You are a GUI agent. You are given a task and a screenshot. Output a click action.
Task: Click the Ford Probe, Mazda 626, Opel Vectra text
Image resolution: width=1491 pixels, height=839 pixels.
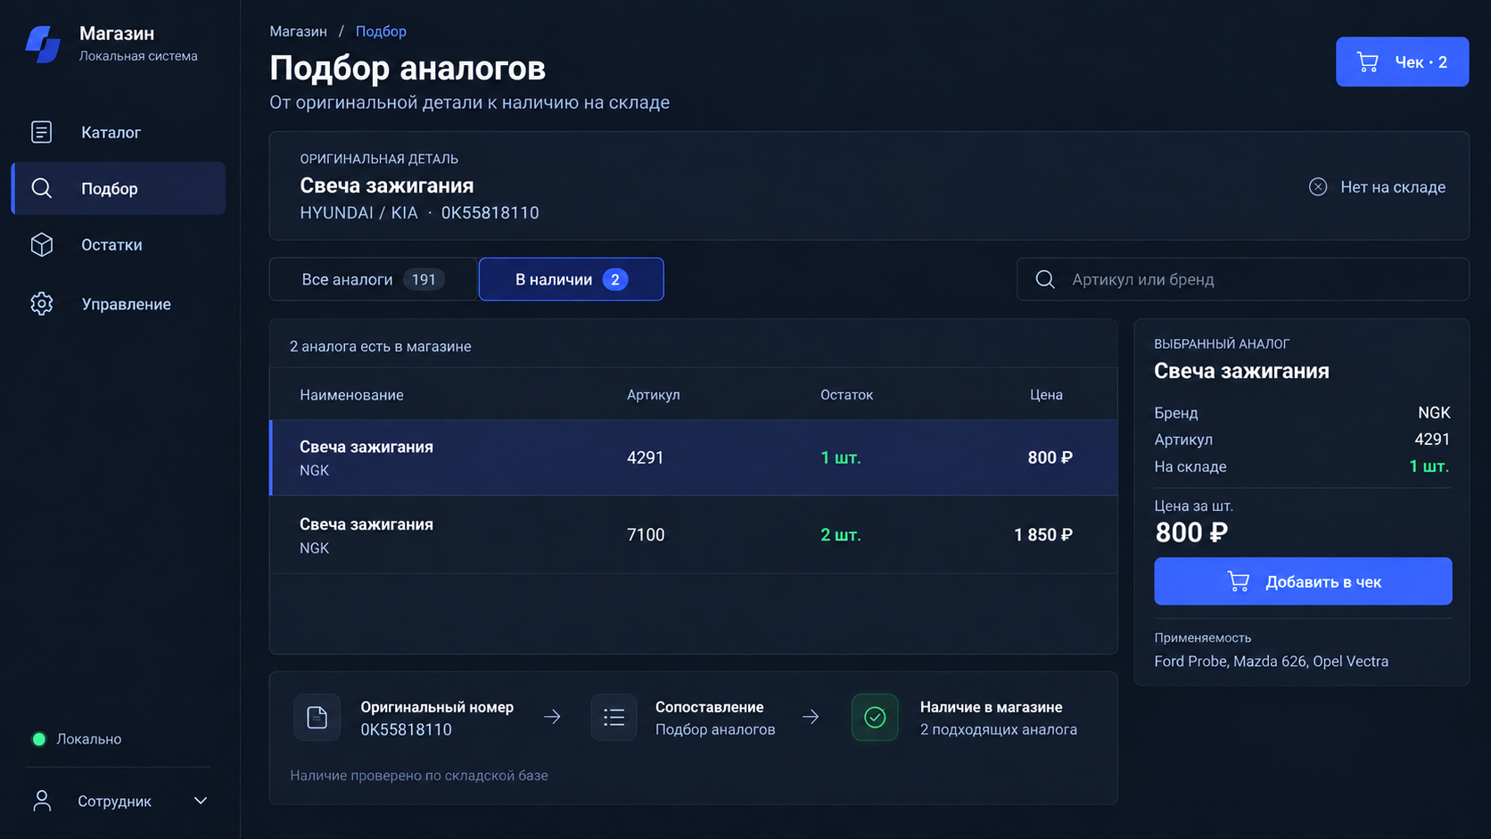(x=1271, y=662)
